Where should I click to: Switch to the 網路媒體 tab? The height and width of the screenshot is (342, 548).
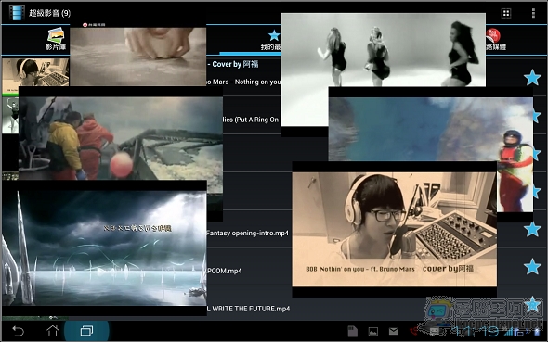[x=496, y=40]
